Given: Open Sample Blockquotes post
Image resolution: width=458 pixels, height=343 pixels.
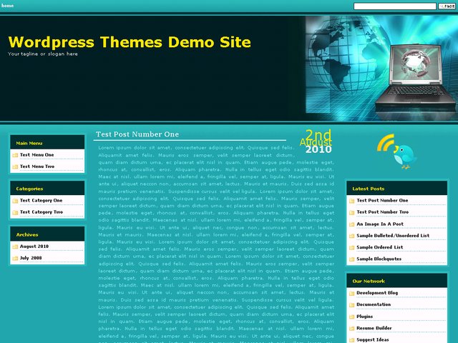Looking at the screenshot, I should tap(379, 259).
